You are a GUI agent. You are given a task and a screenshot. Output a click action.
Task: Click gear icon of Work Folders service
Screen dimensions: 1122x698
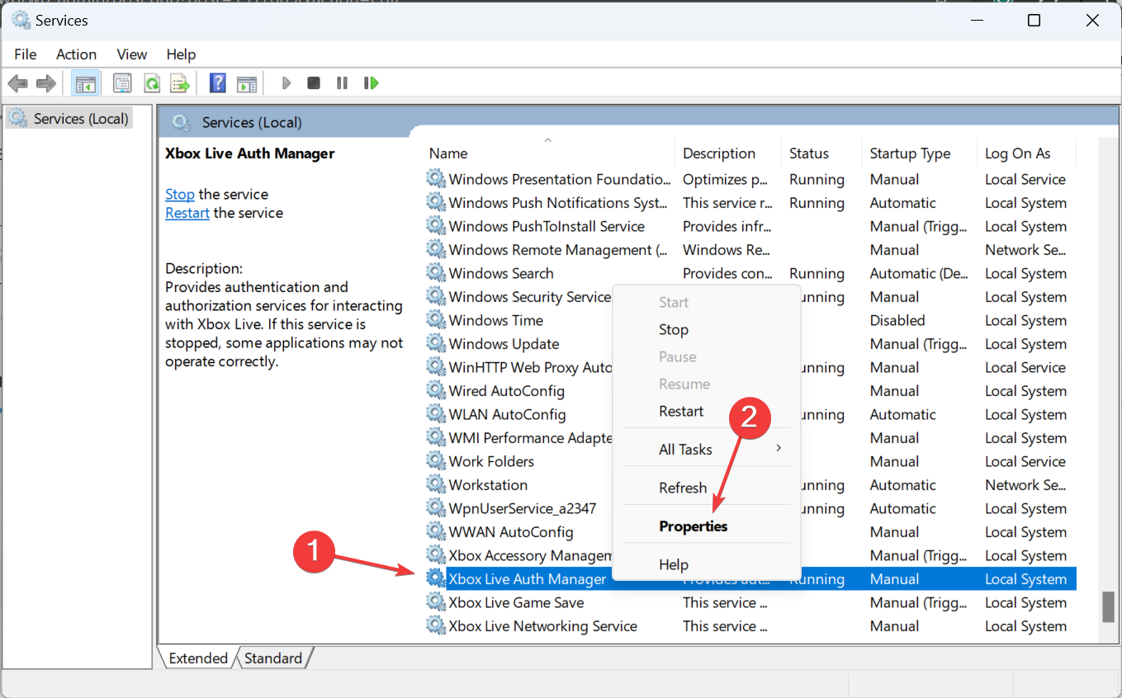click(435, 461)
